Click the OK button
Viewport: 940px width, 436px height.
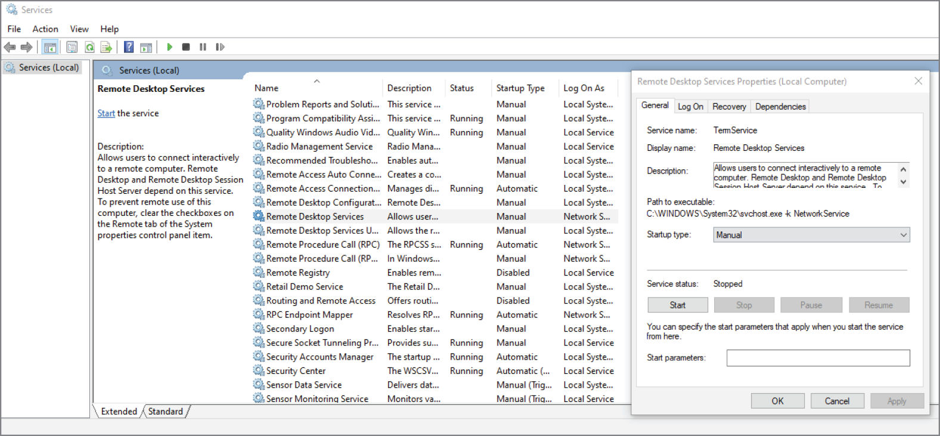click(x=778, y=401)
